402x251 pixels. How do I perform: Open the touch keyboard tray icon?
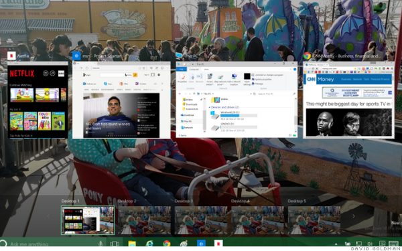(x=393, y=244)
